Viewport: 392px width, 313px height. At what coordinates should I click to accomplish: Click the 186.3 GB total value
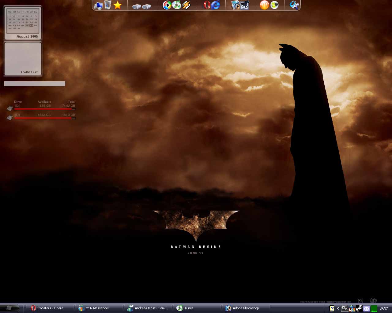(69, 115)
